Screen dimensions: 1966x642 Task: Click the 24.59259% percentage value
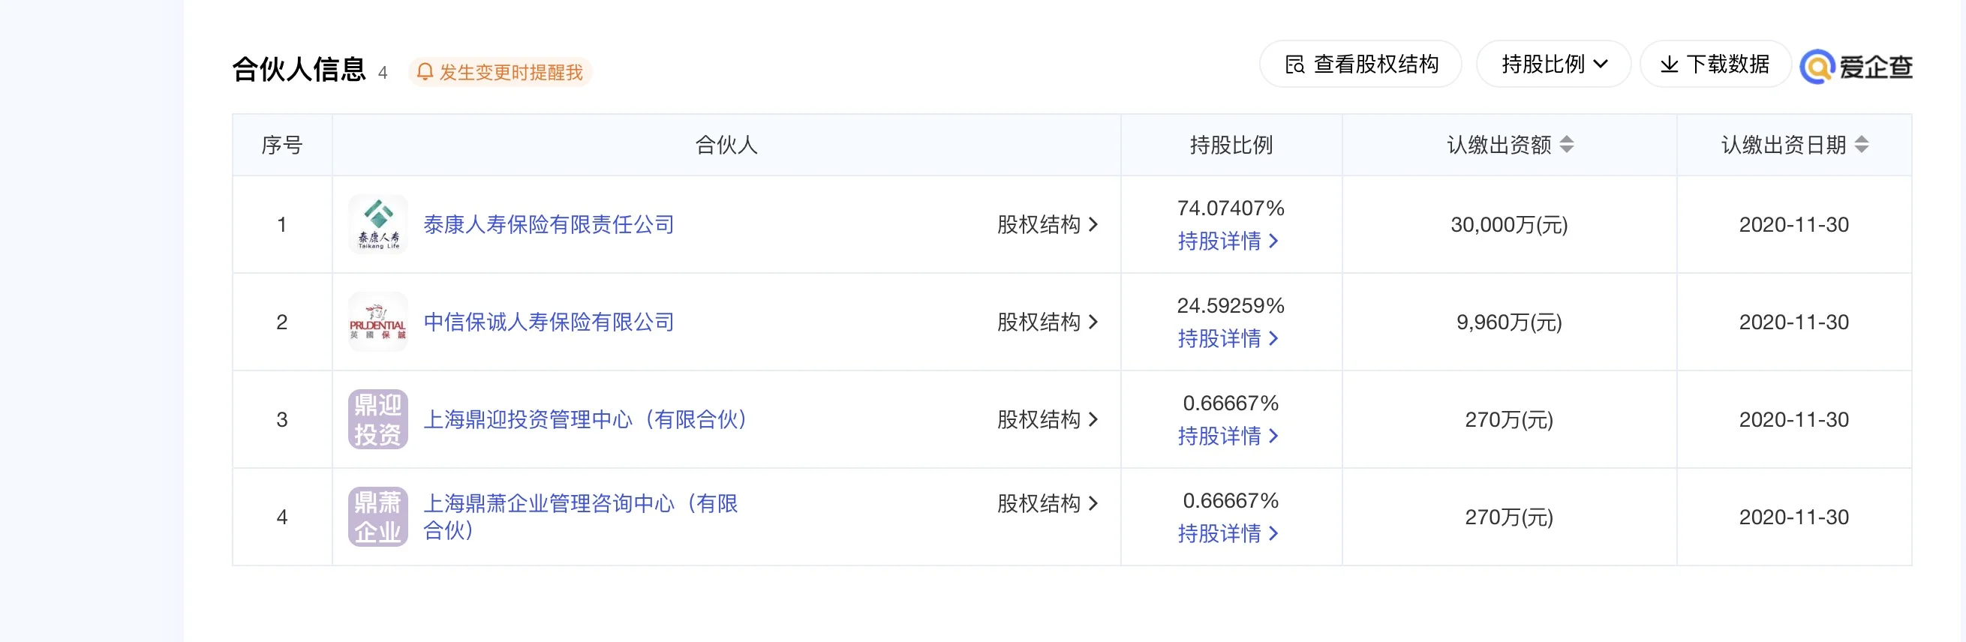pos(1231,306)
